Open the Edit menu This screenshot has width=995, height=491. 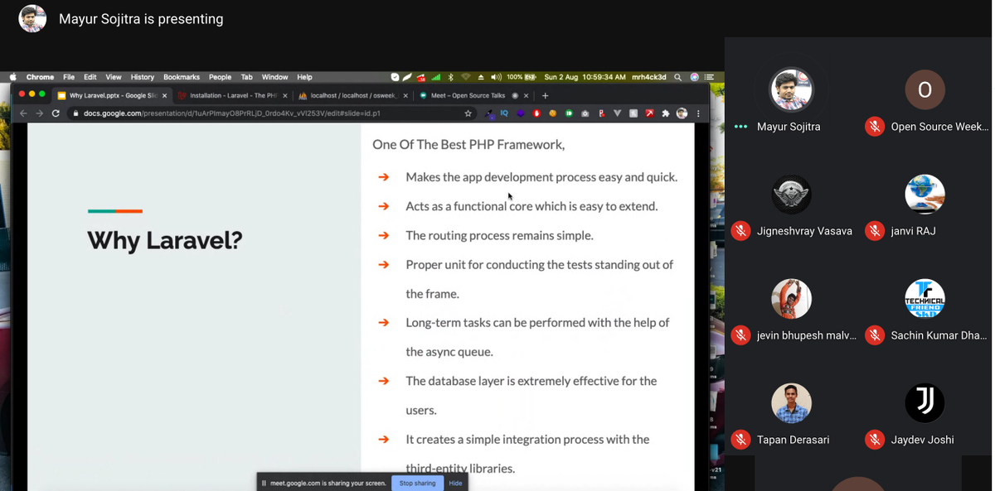(90, 77)
